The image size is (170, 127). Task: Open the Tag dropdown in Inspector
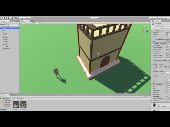[163, 26]
